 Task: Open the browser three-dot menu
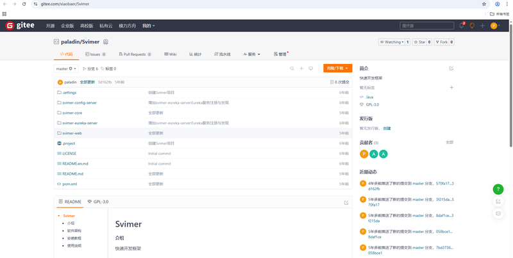point(507,4)
